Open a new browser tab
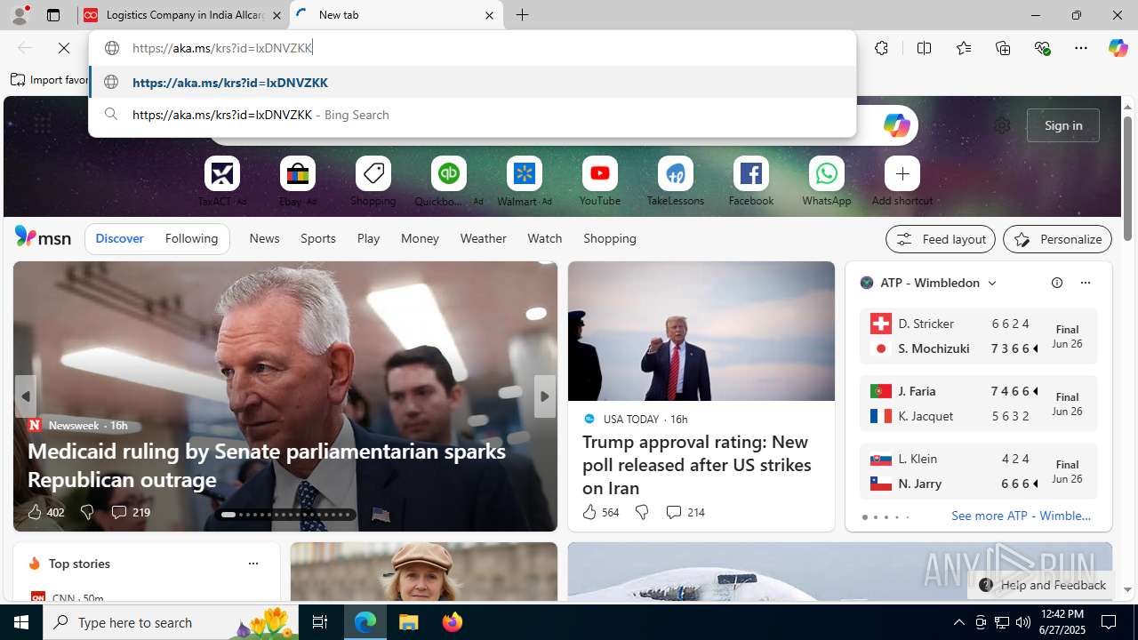The height and width of the screenshot is (640, 1138). point(523,15)
